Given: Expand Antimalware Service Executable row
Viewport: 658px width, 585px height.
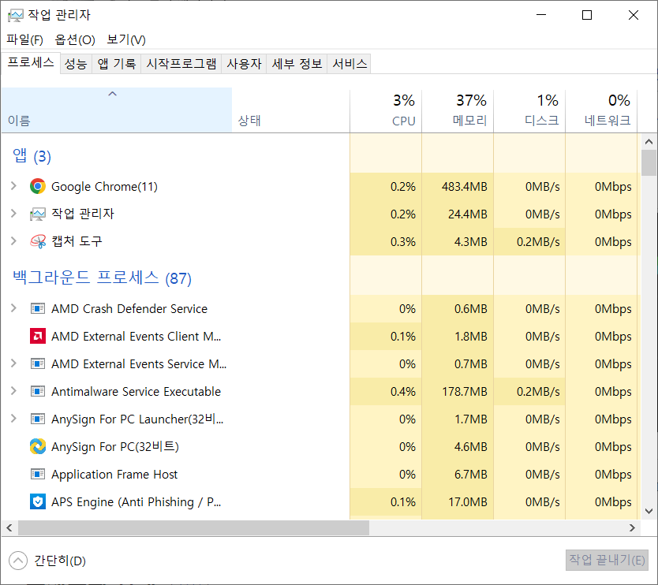Looking at the screenshot, I should pyautogui.click(x=14, y=391).
